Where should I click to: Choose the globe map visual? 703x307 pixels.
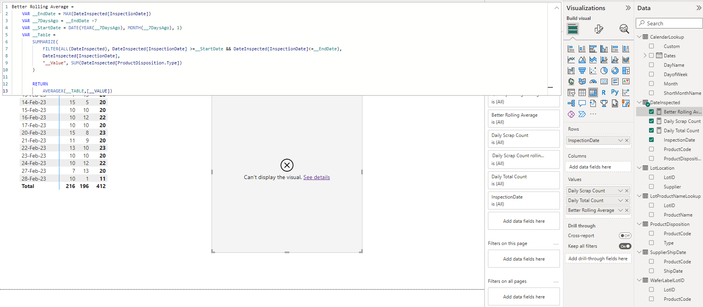click(x=571, y=82)
